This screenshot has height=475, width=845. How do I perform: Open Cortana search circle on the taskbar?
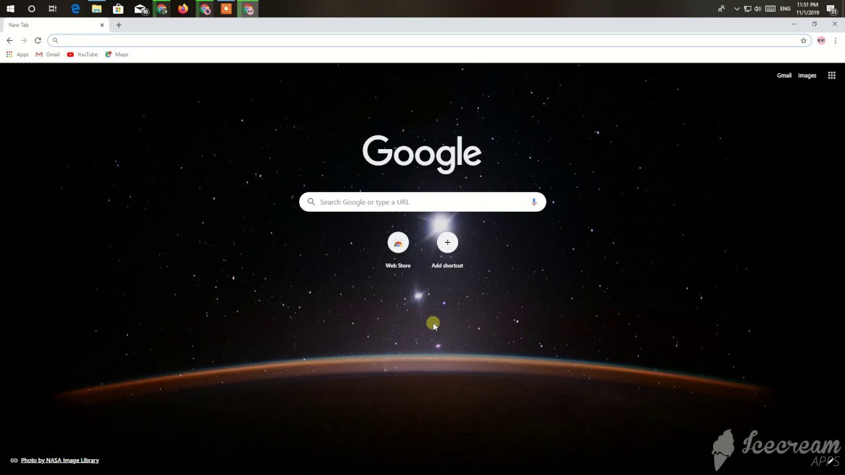tap(31, 9)
